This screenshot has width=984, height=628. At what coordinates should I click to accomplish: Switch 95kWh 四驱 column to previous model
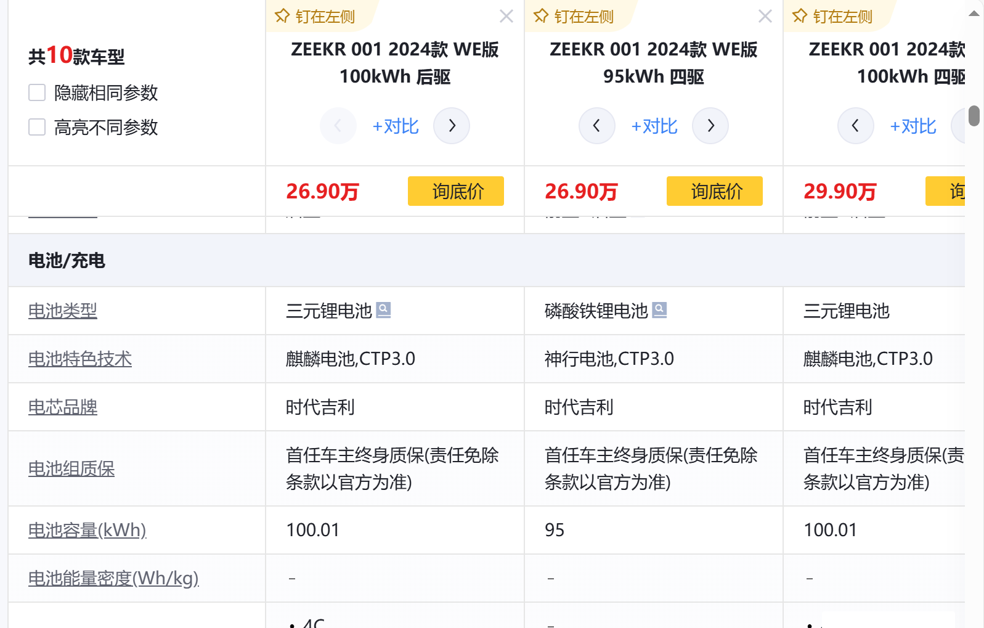click(x=596, y=126)
